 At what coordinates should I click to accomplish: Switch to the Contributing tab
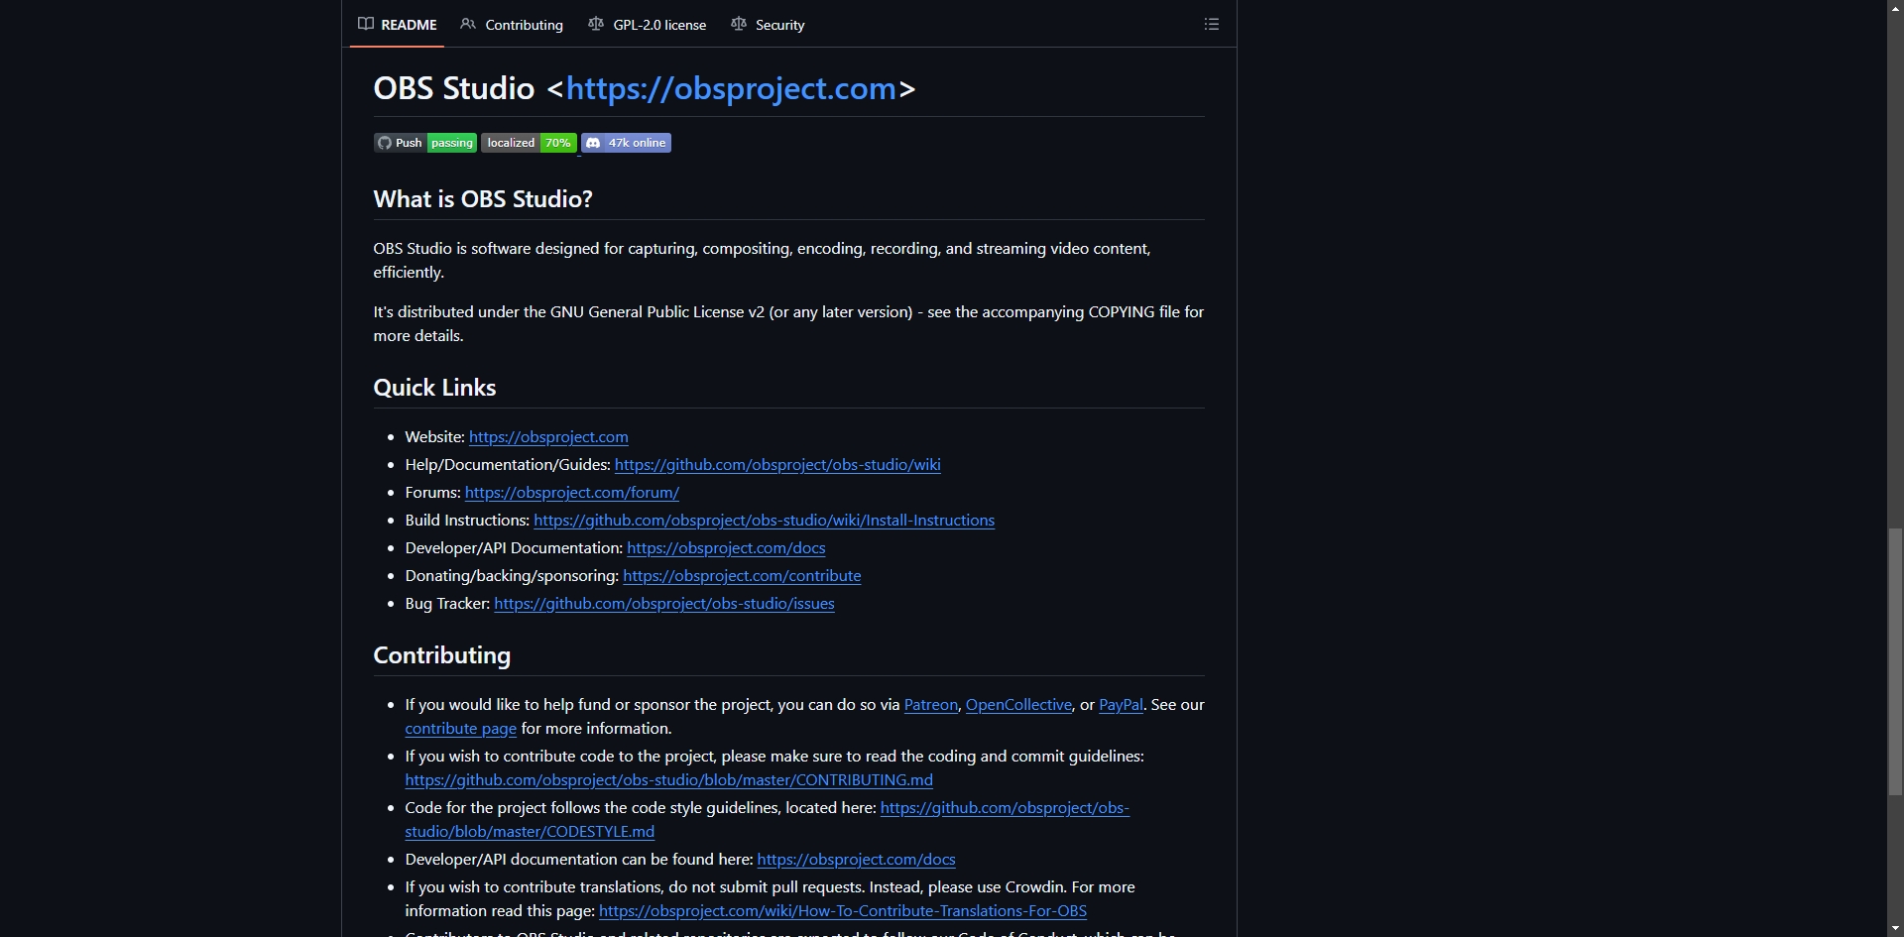(x=512, y=25)
